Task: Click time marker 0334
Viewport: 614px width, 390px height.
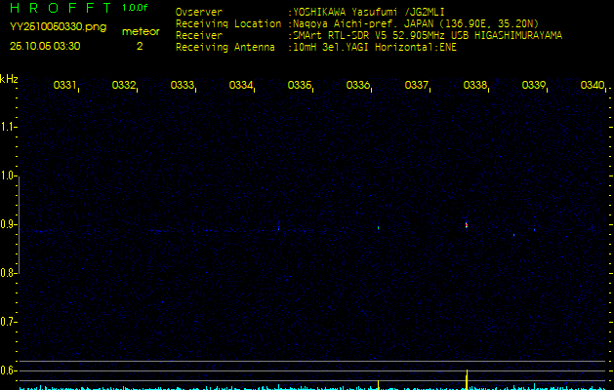Action: [240, 85]
